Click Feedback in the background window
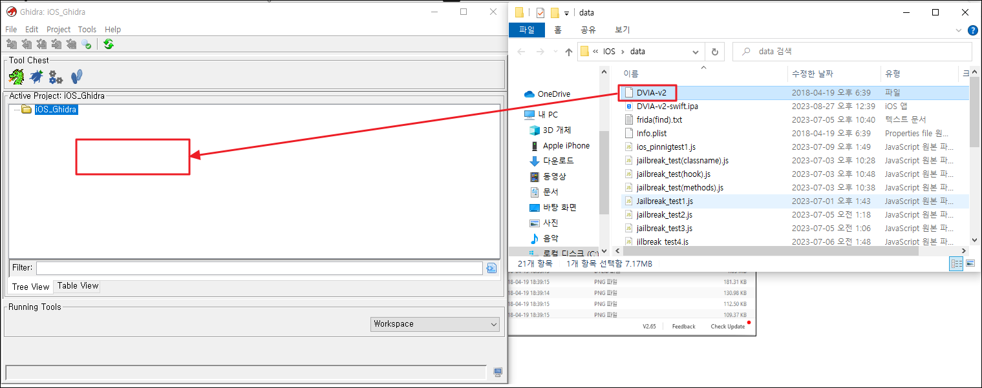The image size is (982, 388). click(683, 327)
